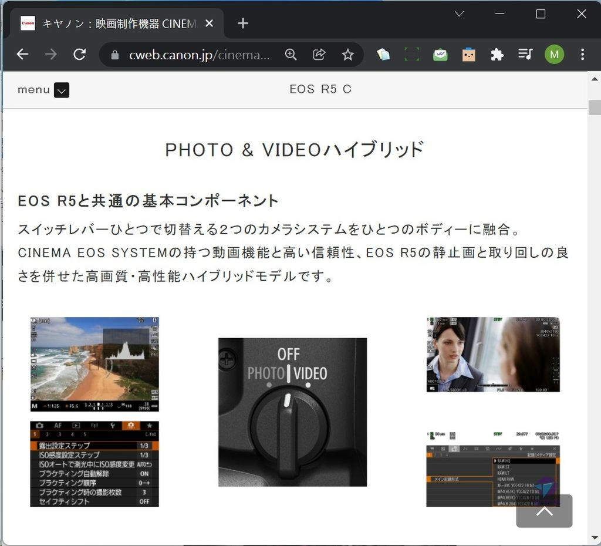Viewport: 601px width, 546px height.
Task: Close the Canon CINEMA tab
Action: tap(210, 23)
